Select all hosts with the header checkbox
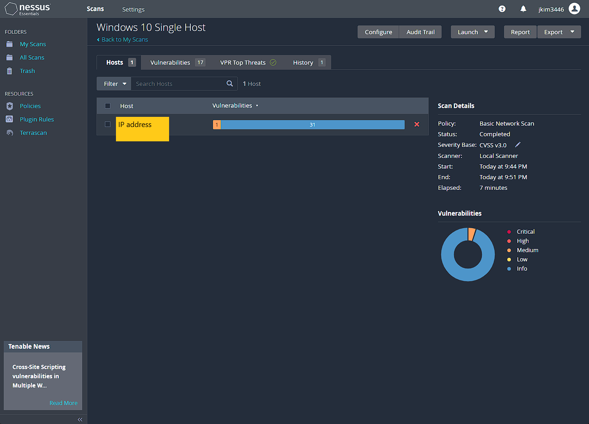This screenshot has width=589, height=424. 107,106
